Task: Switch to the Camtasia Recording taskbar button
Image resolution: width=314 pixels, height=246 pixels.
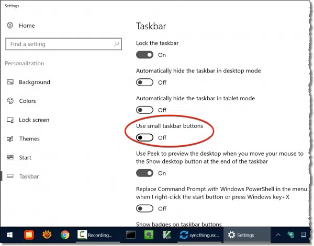Action: point(98,235)
